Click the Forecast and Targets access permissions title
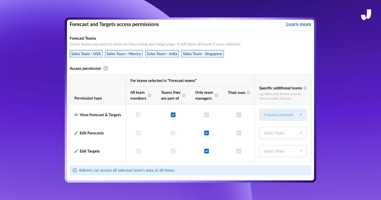This screenshot has height=200, width=381. click(114, 24)
